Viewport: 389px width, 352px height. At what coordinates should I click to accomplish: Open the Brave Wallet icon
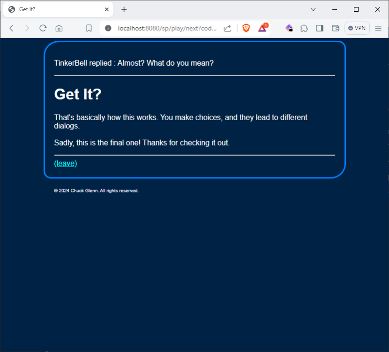(x=336, y=28)
